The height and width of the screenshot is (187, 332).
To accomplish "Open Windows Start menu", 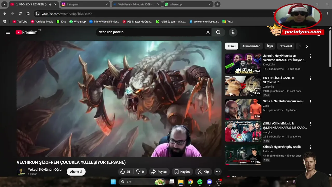I will tap(113, 182).
